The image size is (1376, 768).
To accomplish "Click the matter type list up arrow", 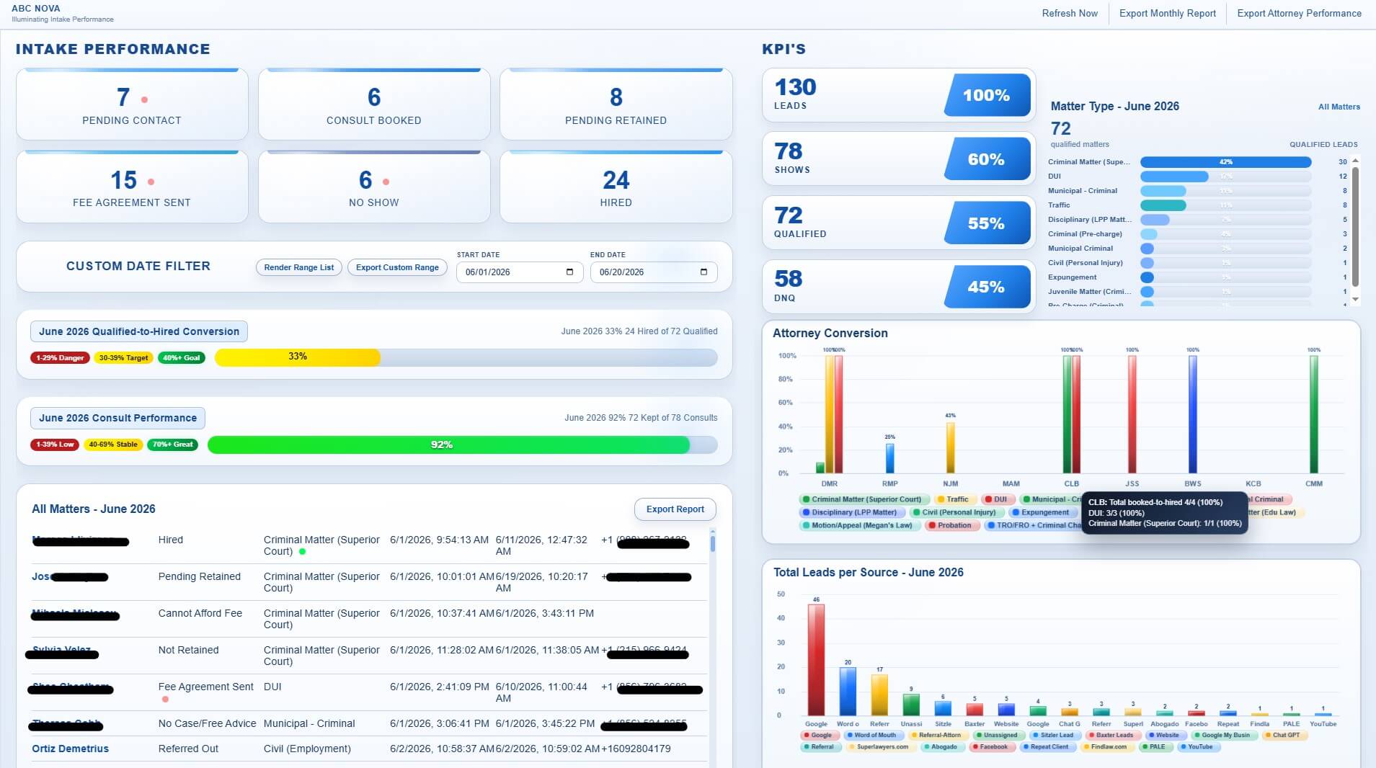I will point(1355,161).
